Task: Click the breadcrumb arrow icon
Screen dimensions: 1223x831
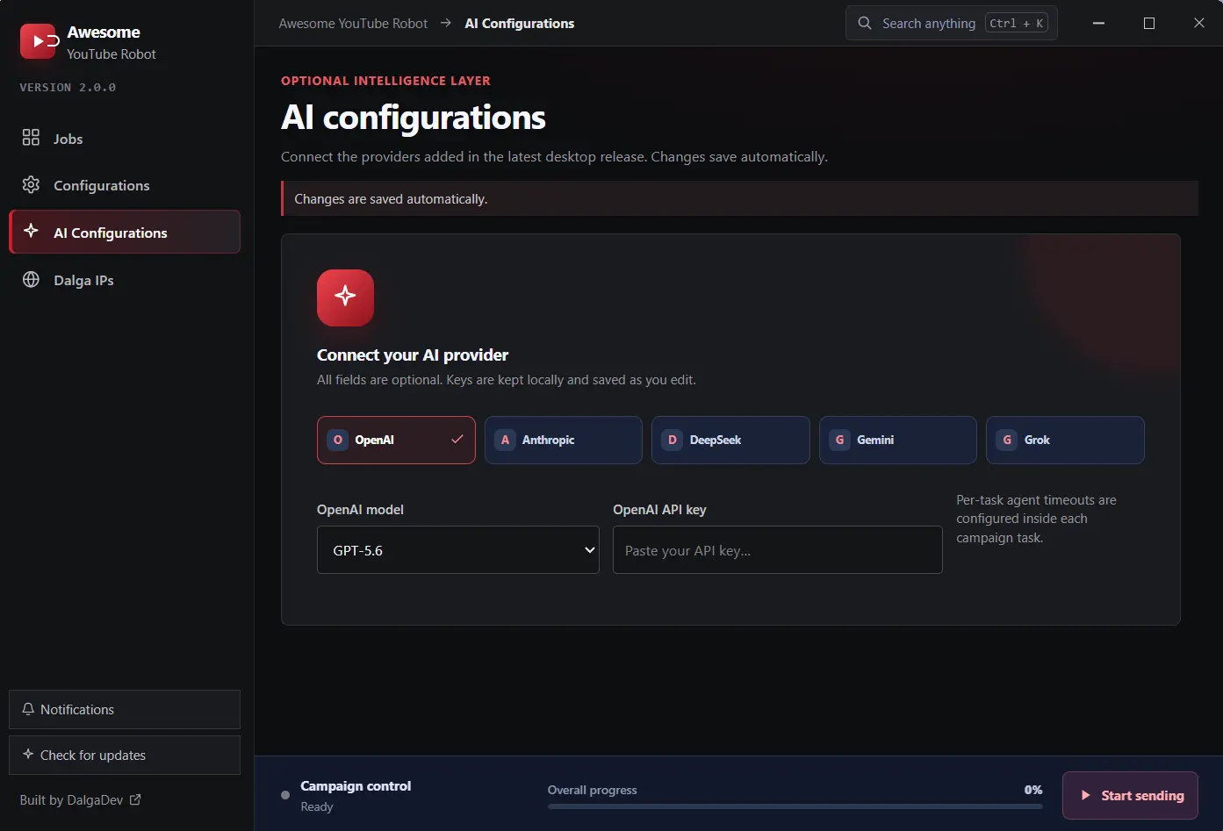Action: (446, 23)
